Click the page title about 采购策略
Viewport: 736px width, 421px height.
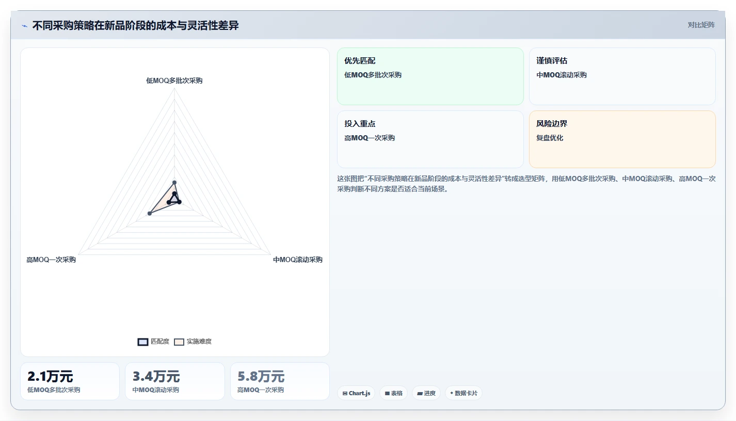[135, 25]
